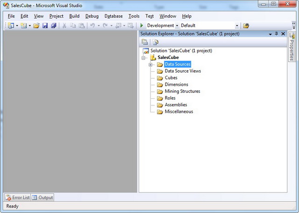Viewport: 299px width, 213px height.
Task: Open the New Project dropdown arrow
Action: (17, 26)
